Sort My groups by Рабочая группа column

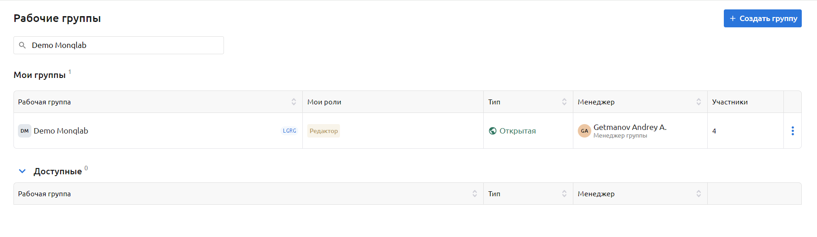(294, 102)
